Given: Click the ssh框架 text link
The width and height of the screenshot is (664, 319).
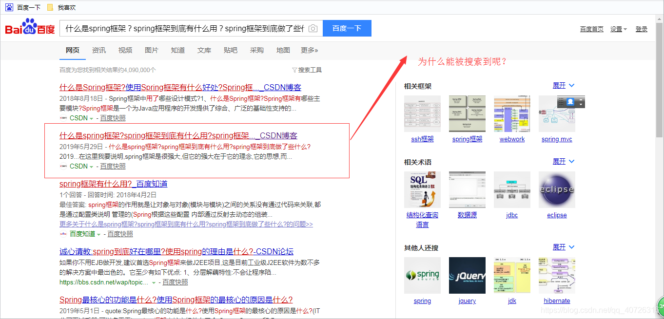Looking at the screenshot, I should pos(422,139).
